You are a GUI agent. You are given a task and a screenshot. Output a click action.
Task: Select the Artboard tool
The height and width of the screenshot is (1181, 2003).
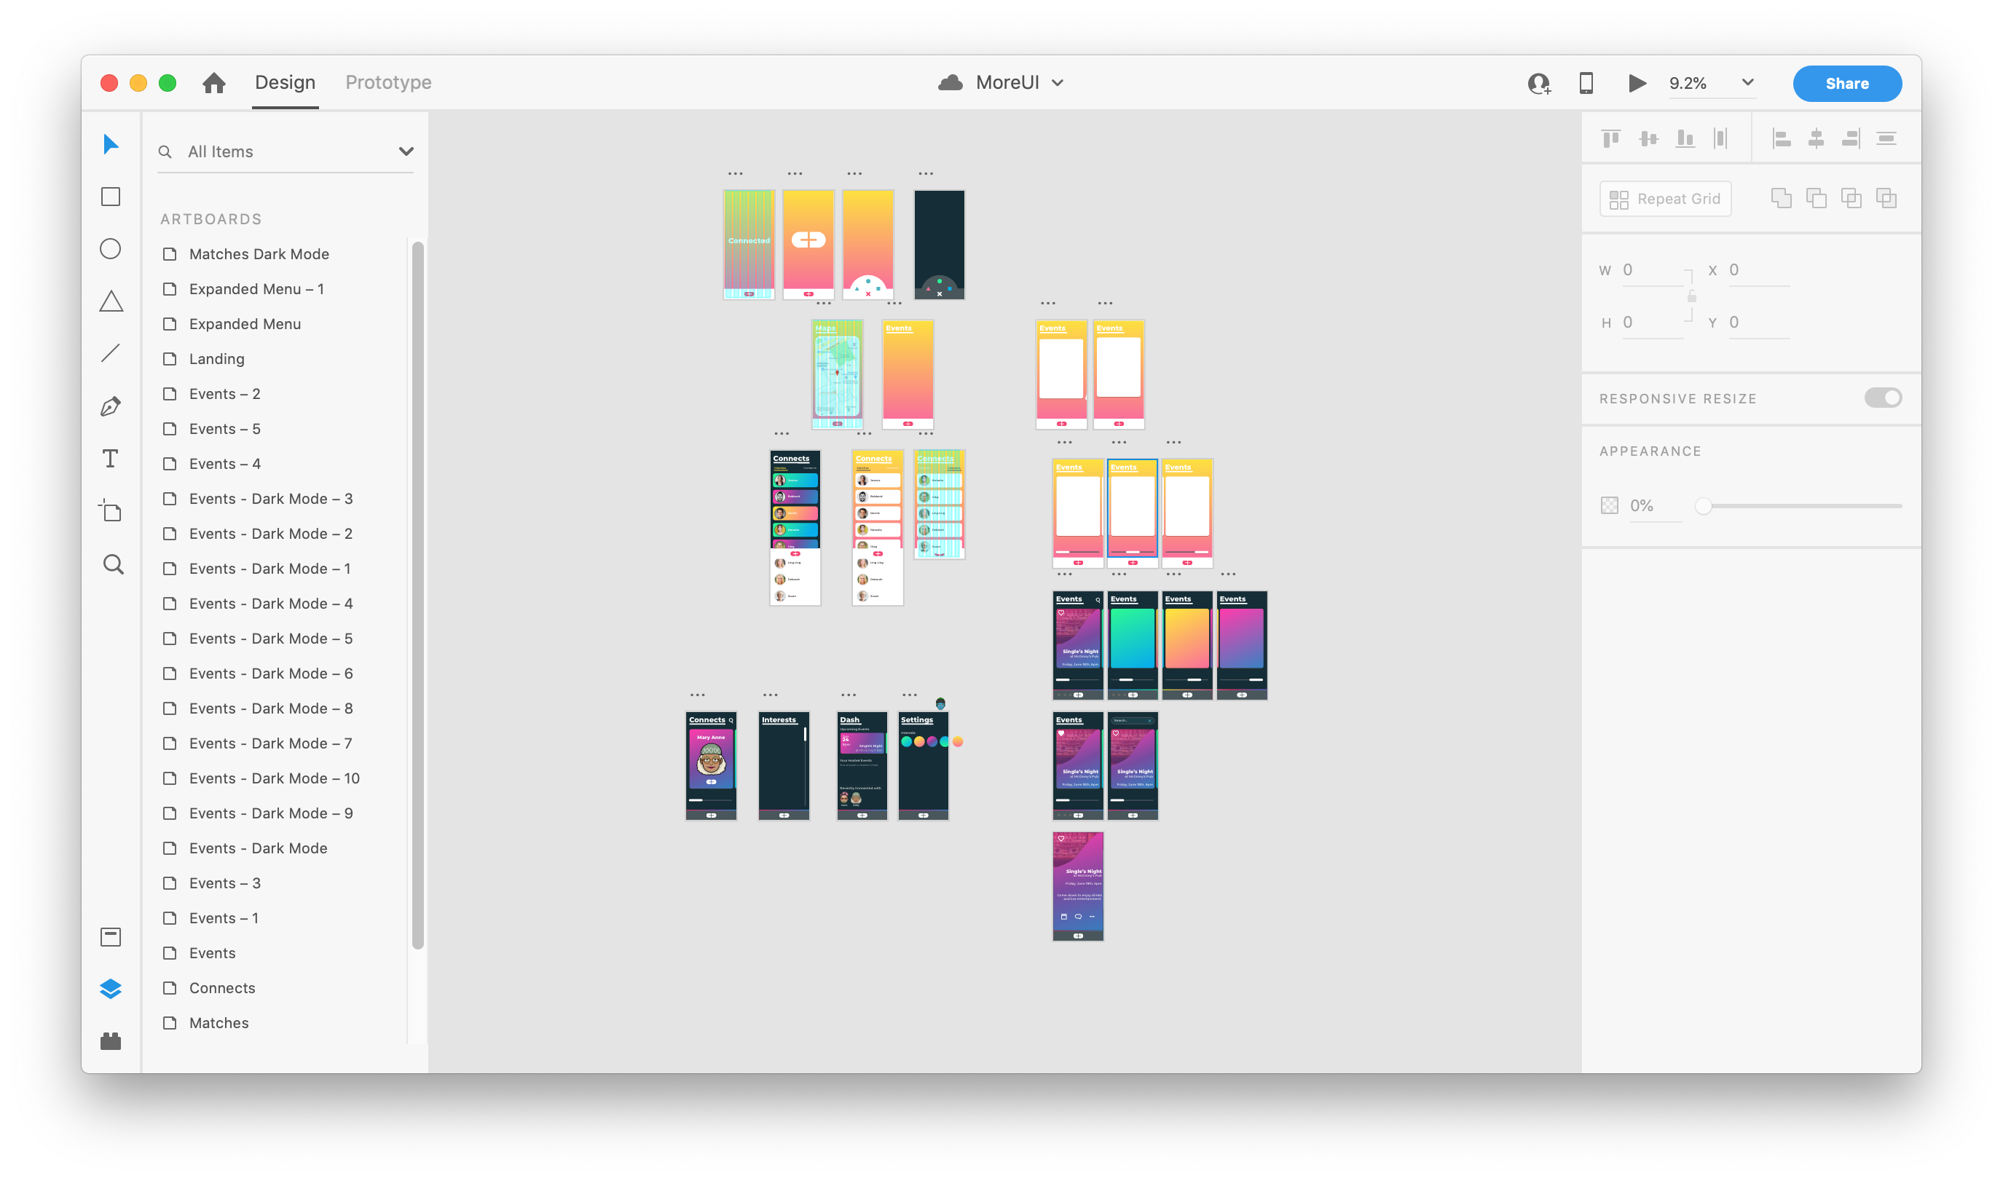pyautogui.click(x=111, y=510)
